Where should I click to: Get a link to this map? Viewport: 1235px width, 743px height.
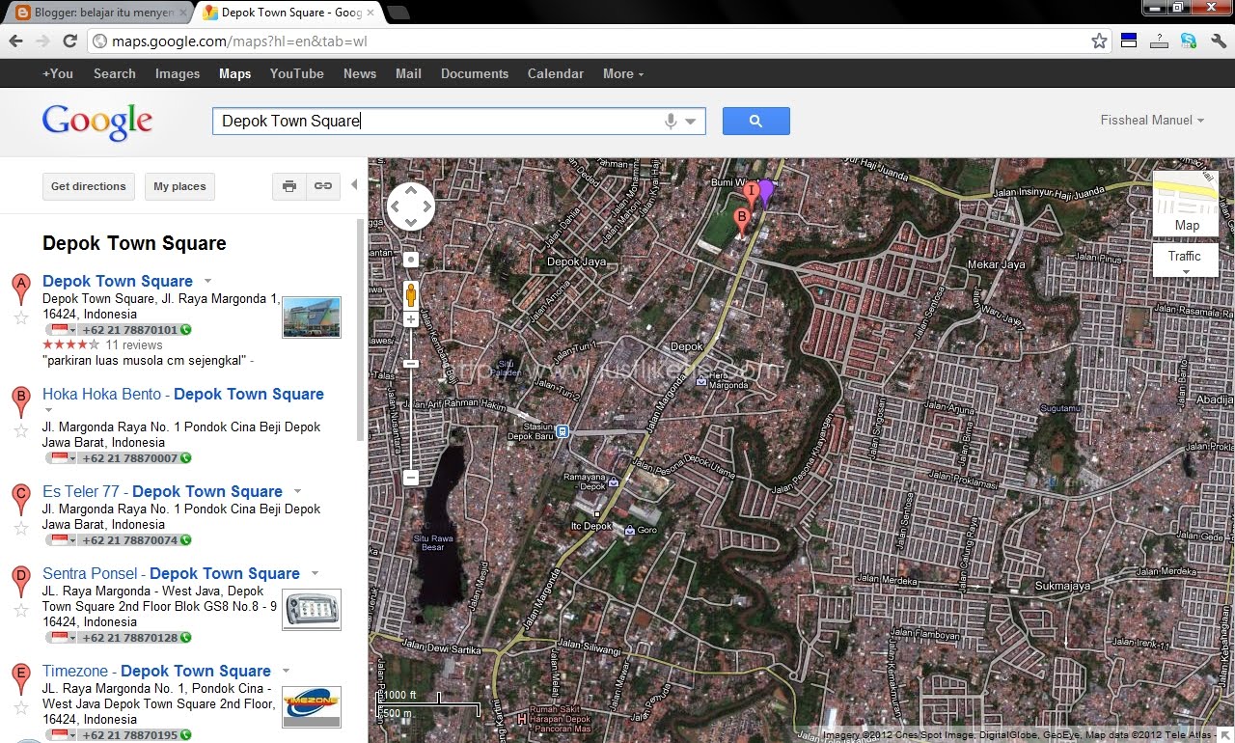click(x=323, y=186)
